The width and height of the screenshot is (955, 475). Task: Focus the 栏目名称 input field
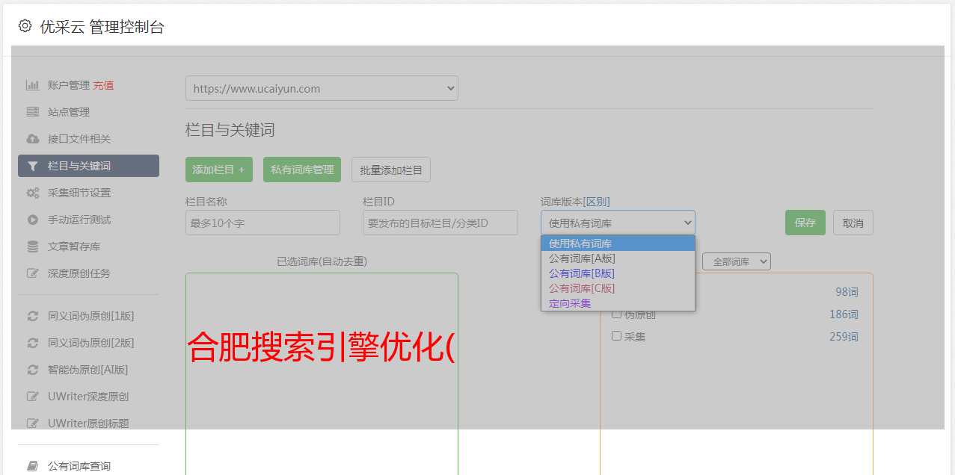tap(262, 223)
